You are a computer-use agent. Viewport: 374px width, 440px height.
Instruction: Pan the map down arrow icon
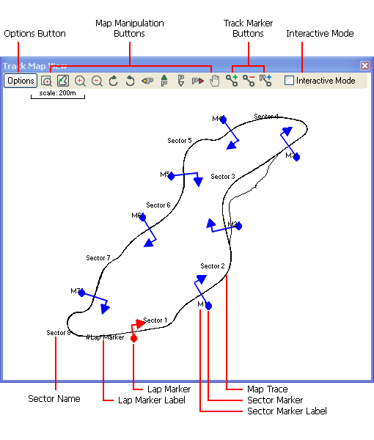click(181, 81)
